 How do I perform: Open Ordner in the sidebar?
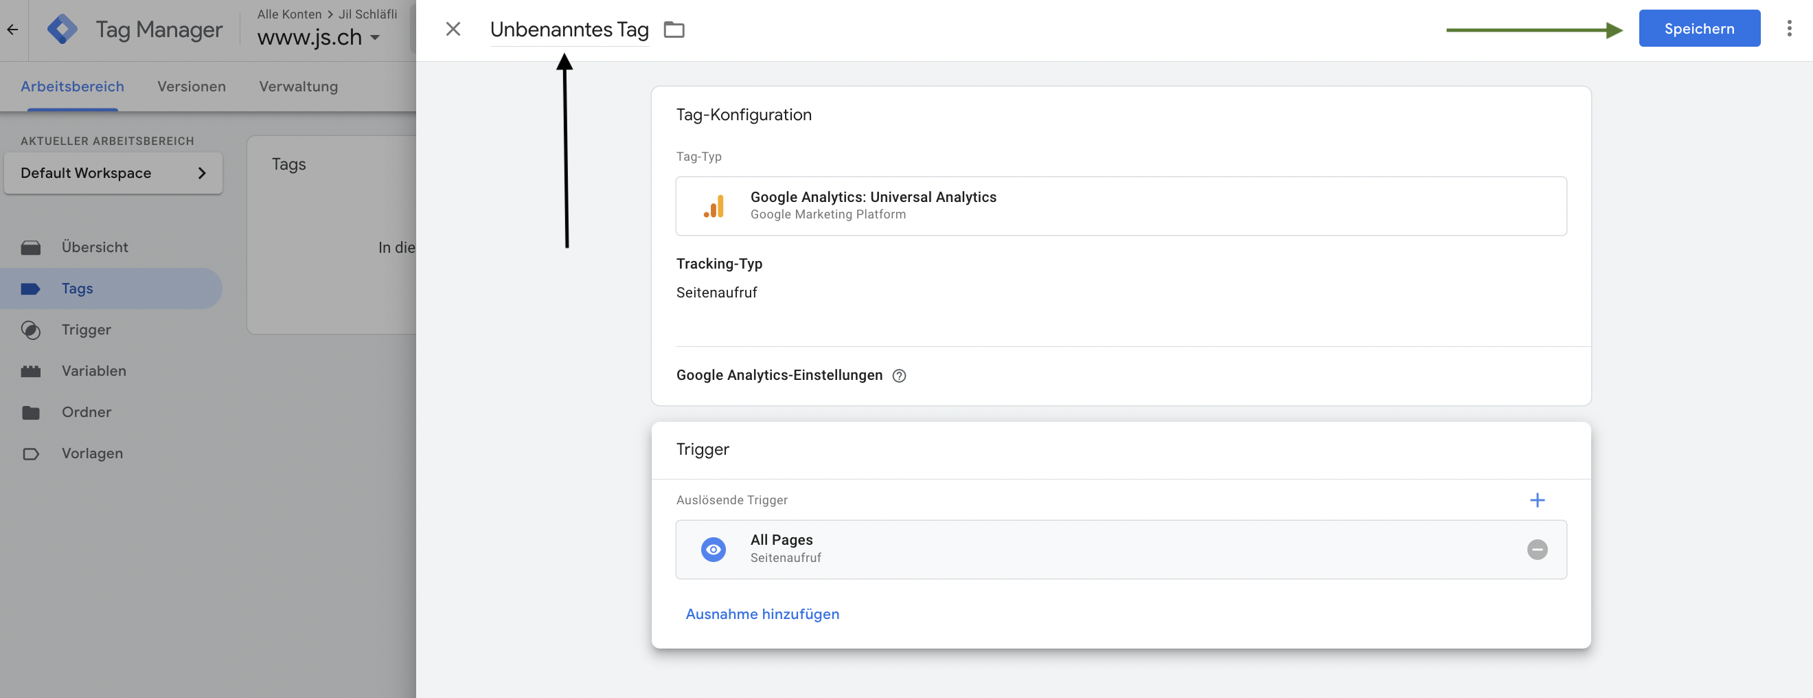111,412
